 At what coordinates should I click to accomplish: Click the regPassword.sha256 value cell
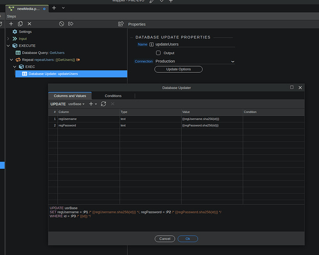pos(212,125)
